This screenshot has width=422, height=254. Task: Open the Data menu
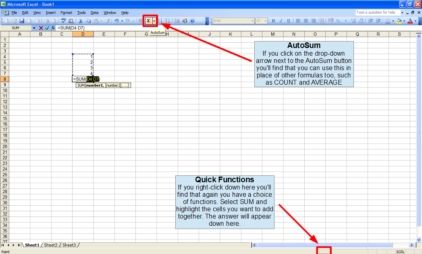point(94,12)
